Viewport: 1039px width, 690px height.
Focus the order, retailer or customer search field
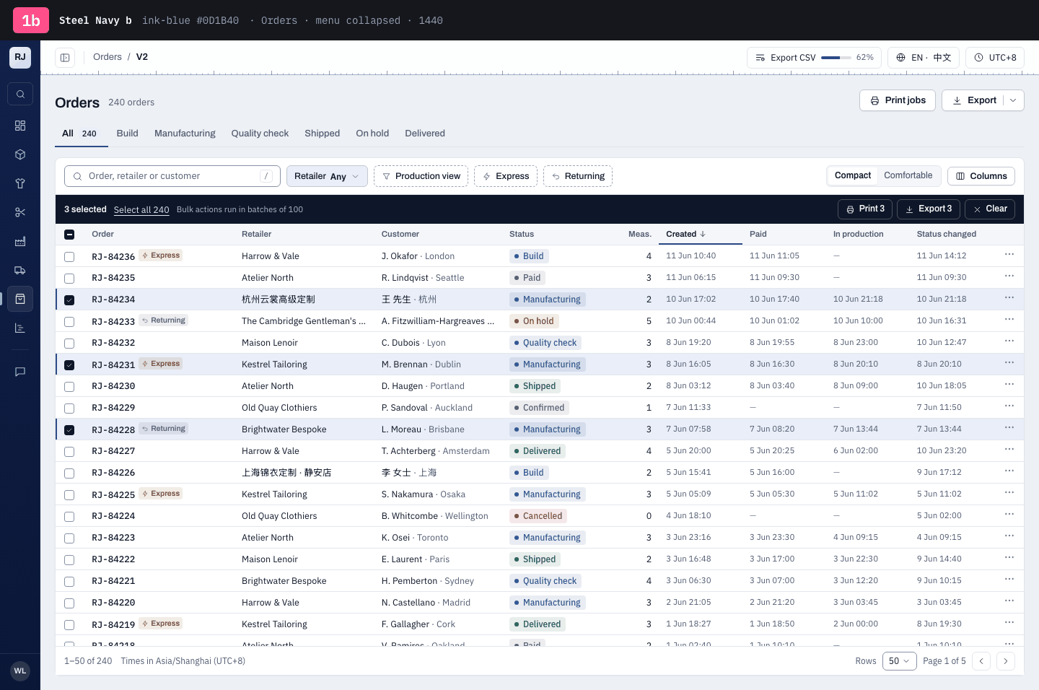172,176
